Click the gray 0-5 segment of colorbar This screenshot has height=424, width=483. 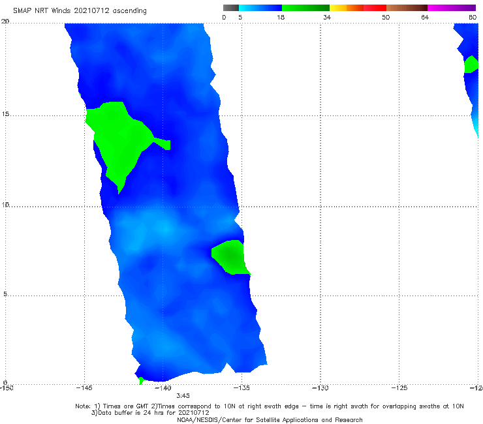point(231,8)
